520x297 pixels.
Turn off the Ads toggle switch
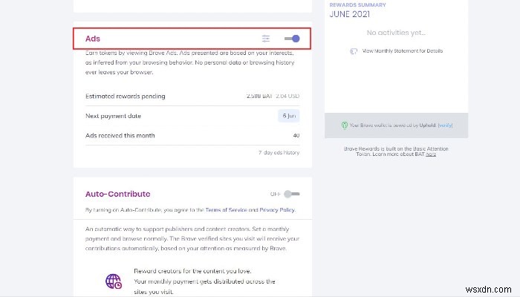point(292,39)
